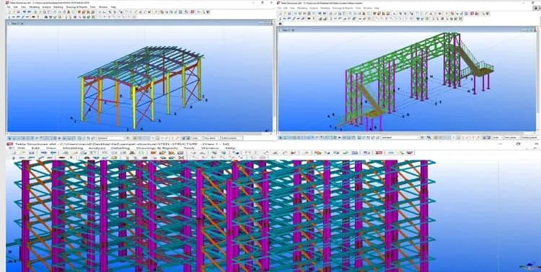Screen dimensions: 541x272
Task: Open File menu in bottom Tekla window
Action: point(21,148)
